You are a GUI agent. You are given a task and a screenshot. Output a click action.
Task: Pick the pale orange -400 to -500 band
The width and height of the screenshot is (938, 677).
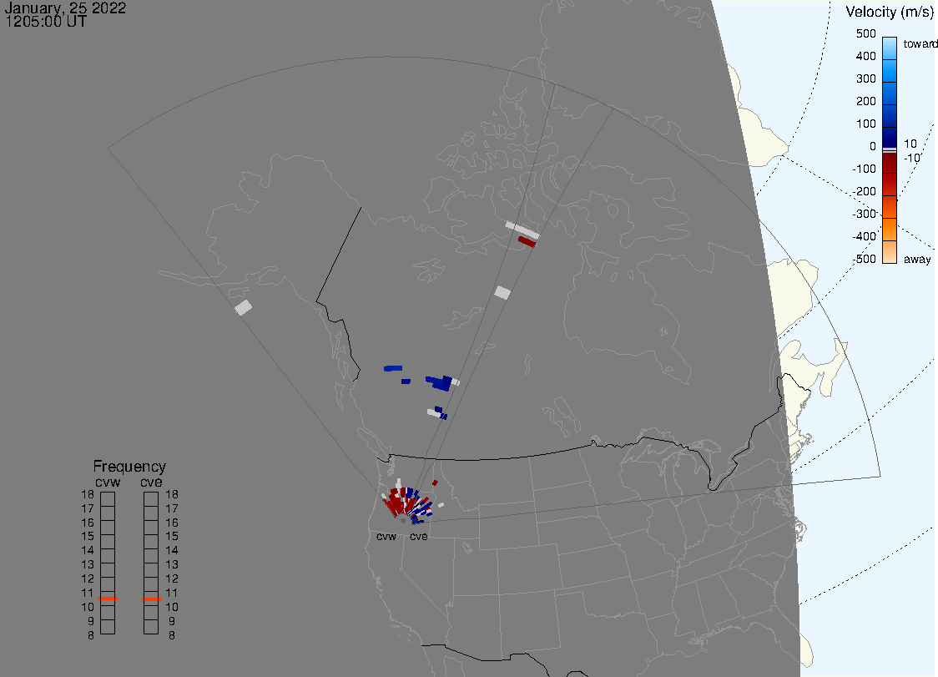point(890,252)
